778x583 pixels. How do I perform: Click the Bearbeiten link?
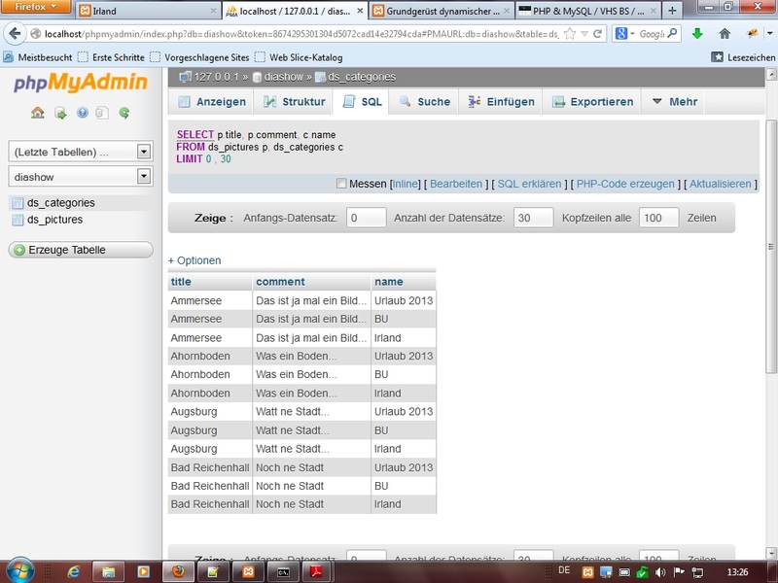tap(456, 184)
